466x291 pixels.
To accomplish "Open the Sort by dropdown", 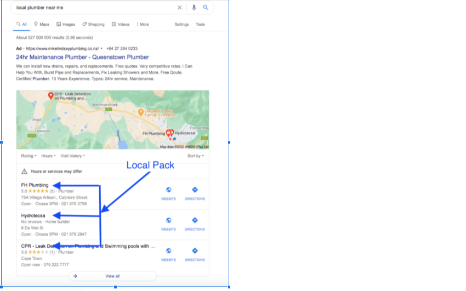I will click(x=196, y=156).
